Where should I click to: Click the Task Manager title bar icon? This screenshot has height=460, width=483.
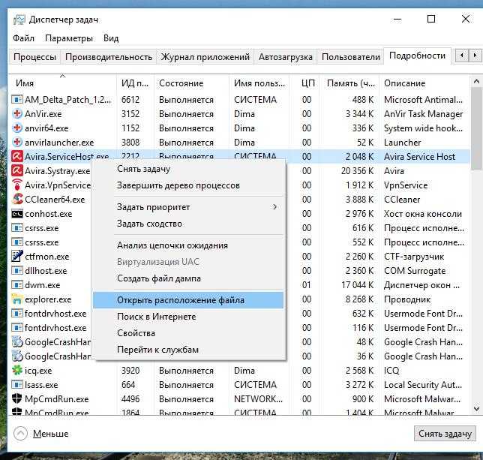pyautogui.click(x=19, y=20)
